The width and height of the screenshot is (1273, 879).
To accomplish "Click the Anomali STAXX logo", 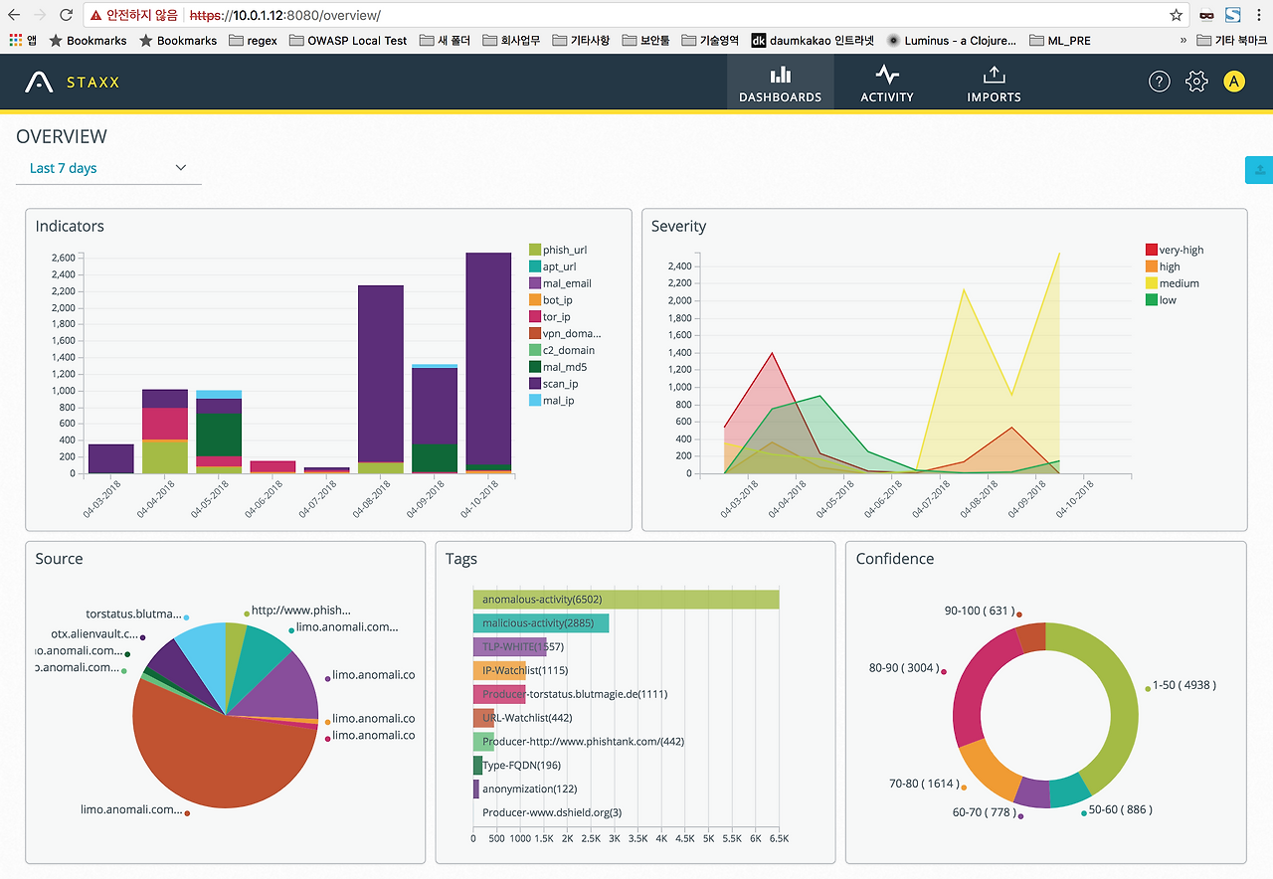I will [x=73, y=82].
